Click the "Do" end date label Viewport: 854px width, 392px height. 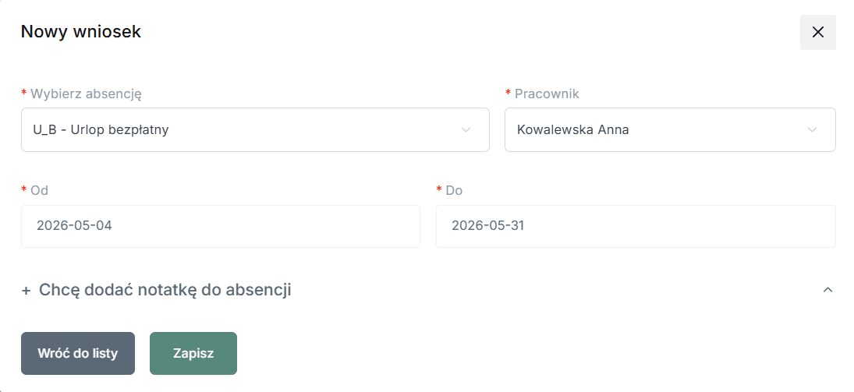[454, 191]
